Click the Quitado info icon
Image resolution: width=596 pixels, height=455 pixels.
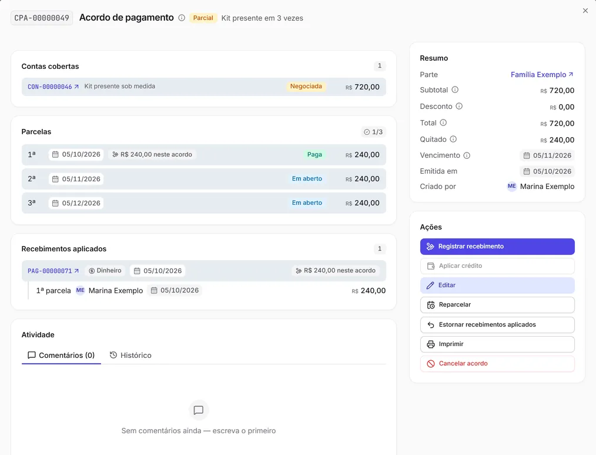coord(453,139)
